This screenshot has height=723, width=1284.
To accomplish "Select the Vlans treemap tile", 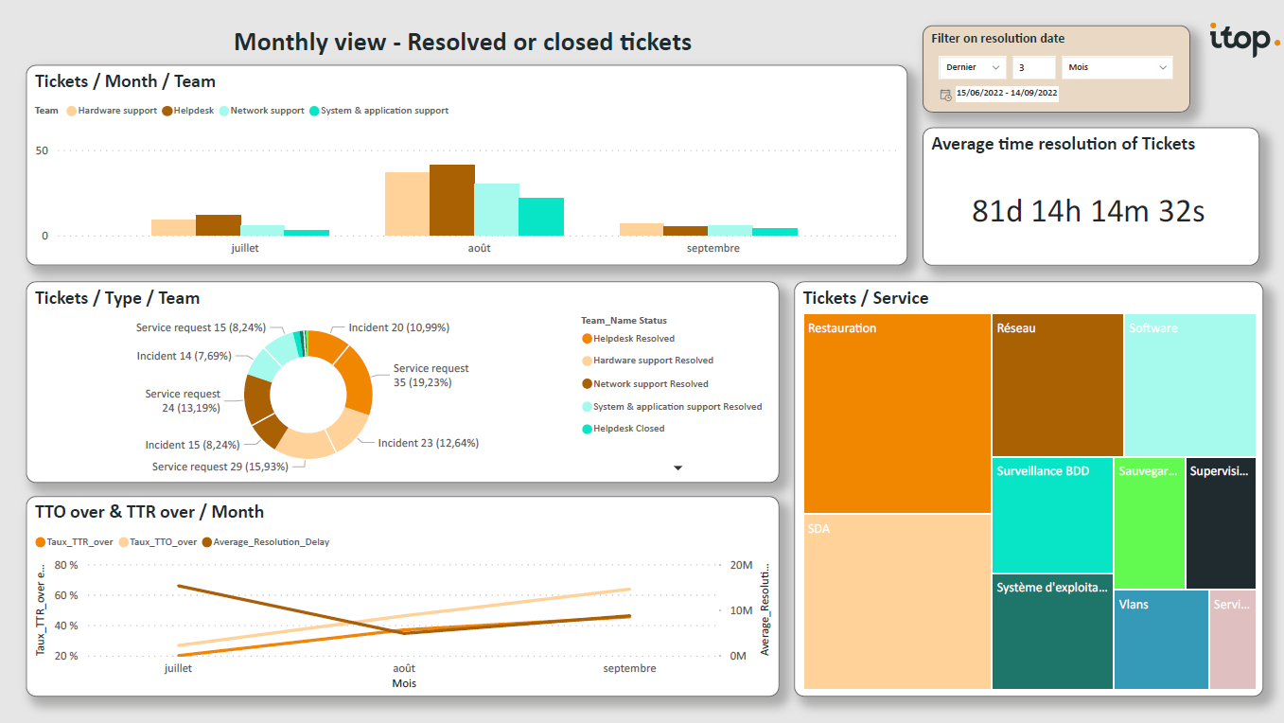I will 1160,640.
